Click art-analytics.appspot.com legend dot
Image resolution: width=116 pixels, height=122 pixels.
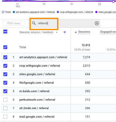click(14, 12)
